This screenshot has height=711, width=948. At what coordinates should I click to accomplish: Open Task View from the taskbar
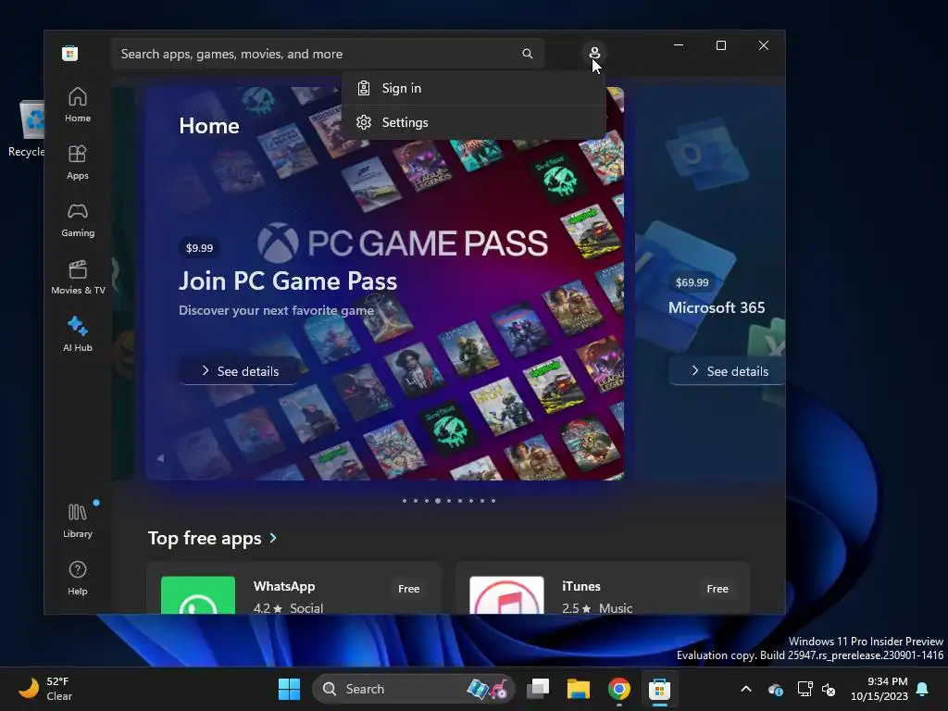point(538,689)
